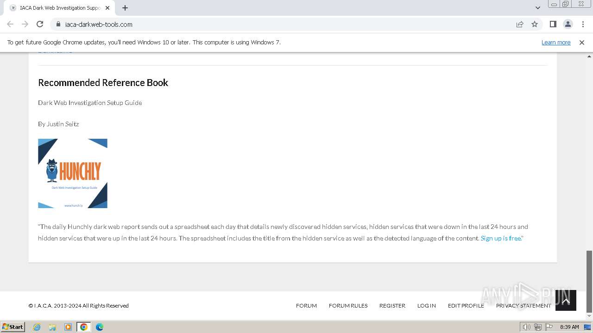Image resolution: width=593 pixels, height=333 pixels.
Task: Open Windows Explorer folder in taskbar
Action: click(52, 327)
